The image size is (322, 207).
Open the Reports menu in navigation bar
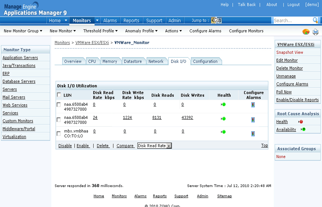[131, 21]
